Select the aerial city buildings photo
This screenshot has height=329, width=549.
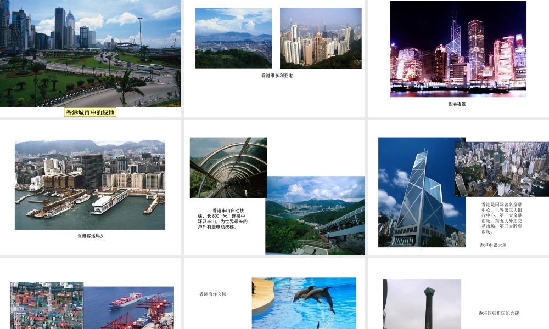pyautogui.click(x=502, y=169)
